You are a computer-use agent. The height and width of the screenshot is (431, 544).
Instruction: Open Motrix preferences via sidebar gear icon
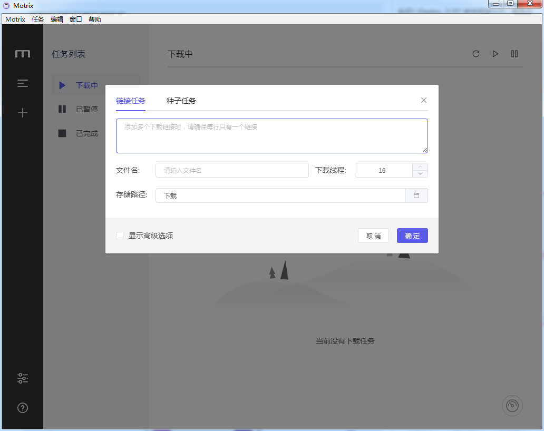[22, 378]
